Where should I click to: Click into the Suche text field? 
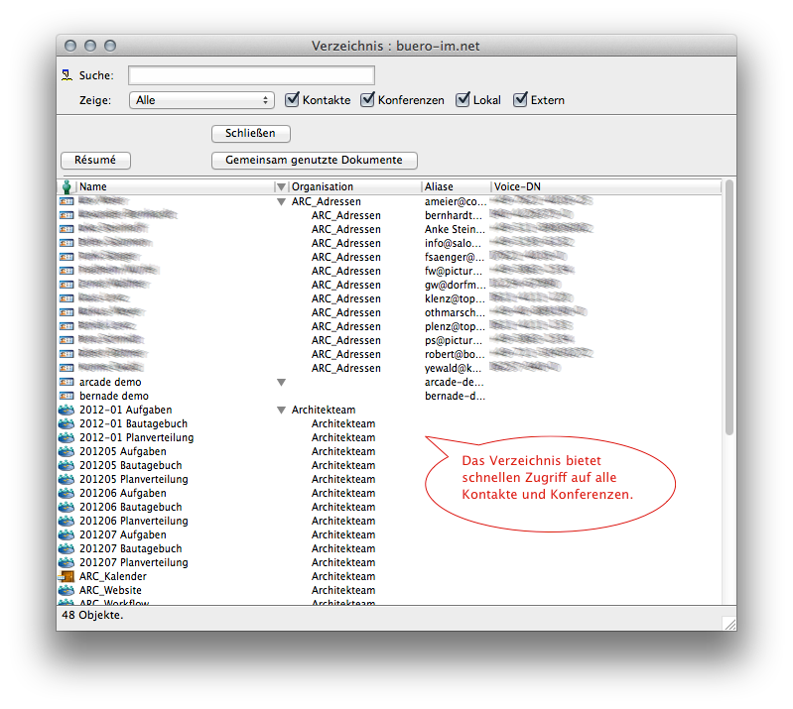point(251,75)
